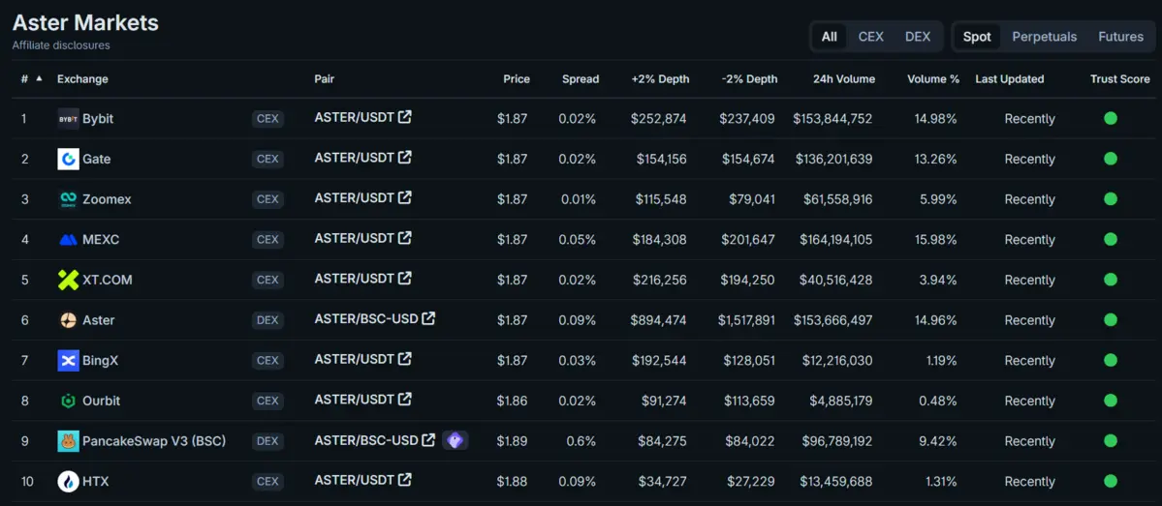
Task: Sort markets by Spread column header
Action: (x=580, y=79)
